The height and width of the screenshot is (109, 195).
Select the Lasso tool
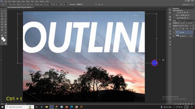2,14
